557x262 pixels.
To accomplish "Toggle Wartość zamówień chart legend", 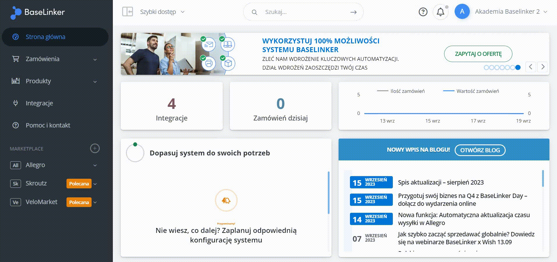I will pyautogui.click(x=471, y=91).
